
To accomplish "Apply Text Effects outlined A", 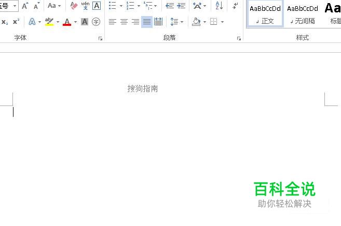I will point(32,22).
